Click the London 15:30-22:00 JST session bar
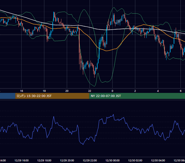 coord(52,96)
